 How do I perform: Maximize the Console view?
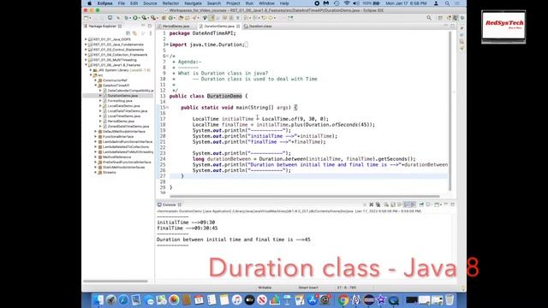pyautogui.click(x=453, y=204)
